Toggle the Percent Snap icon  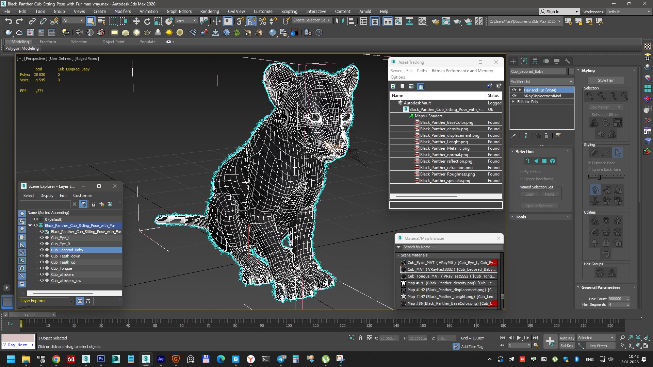point(262,21)
